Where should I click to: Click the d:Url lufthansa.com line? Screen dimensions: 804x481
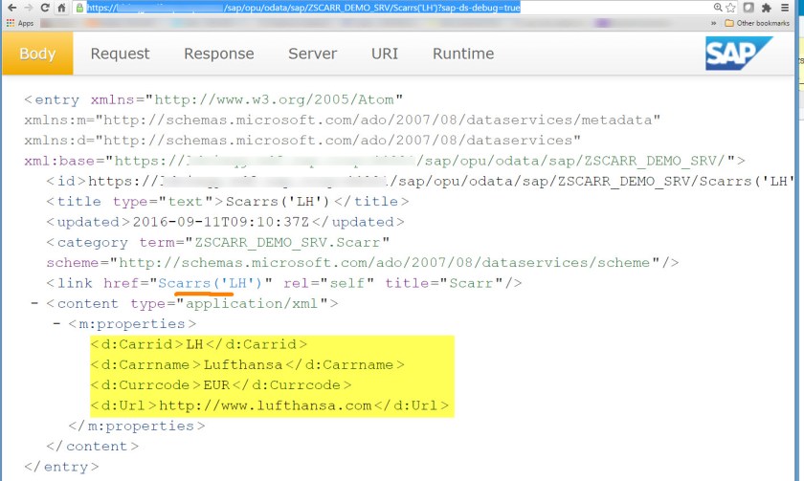269,405
